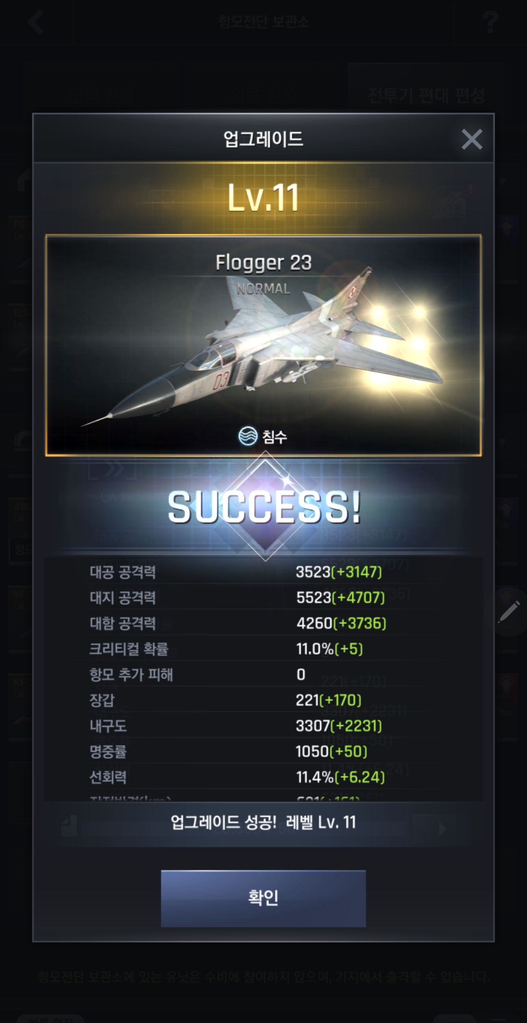The width and height of the screenshot is (527, 1023).
Task: Open help via the question mark icon
Action: click(490, 22)
